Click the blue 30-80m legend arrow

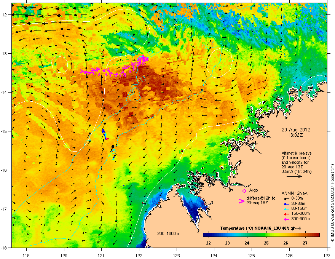tap(287, 204)
